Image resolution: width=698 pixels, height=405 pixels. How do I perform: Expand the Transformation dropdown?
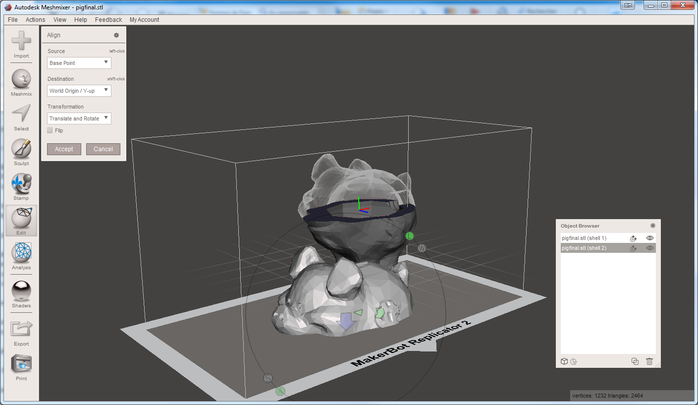click(x=79, y=118)
